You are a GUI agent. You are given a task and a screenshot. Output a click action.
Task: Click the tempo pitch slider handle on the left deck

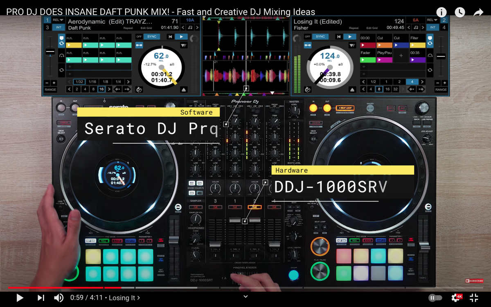click(50, 52)
